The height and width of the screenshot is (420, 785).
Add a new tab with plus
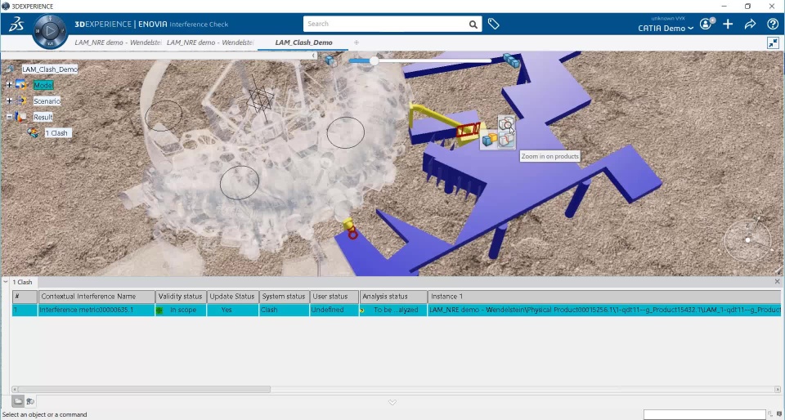(357, 42)
